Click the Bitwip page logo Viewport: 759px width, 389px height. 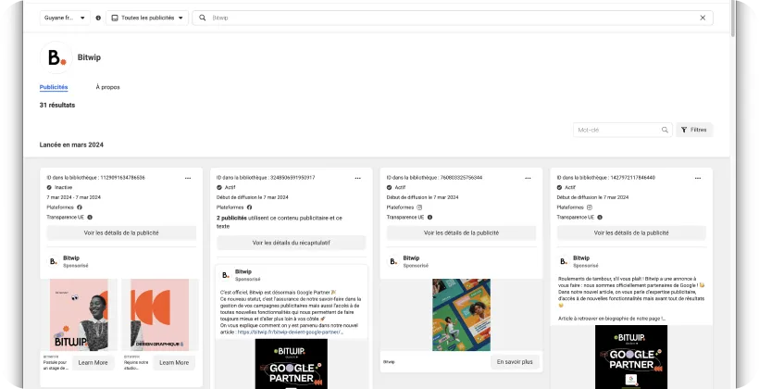56,57
